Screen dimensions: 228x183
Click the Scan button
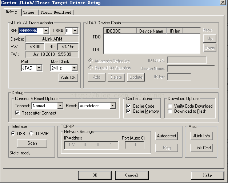[x=32, y=143]
